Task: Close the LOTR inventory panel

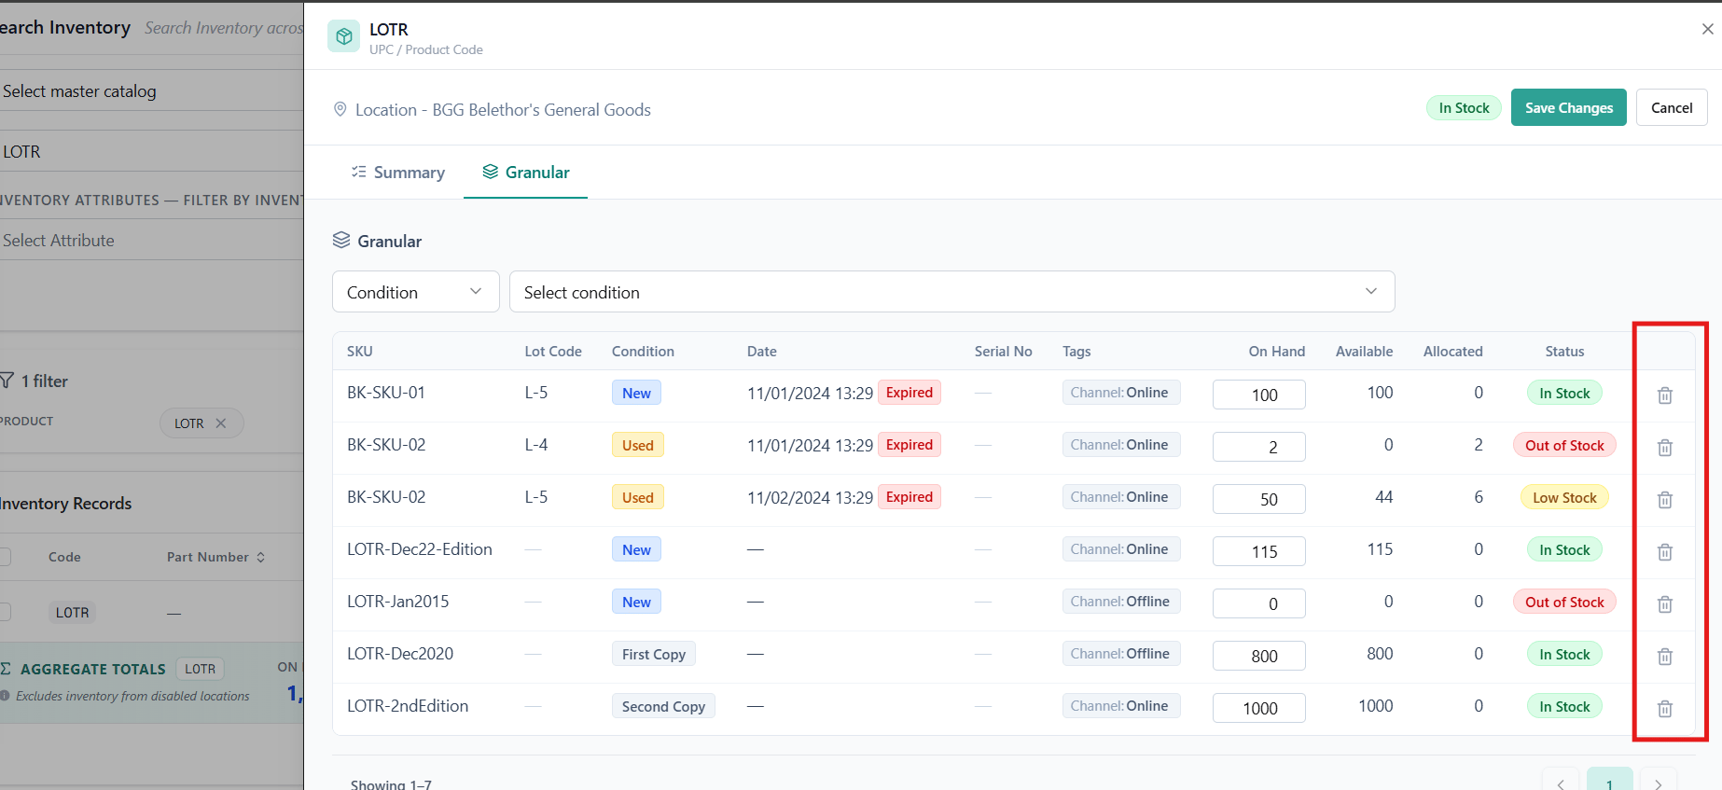Action: [x=1707, y=29]
